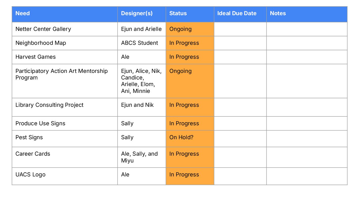Image resolution: width=364 pixels, height=205 pixels.
Task: Click the Harvest Games cell
Action: pos(36,57)
